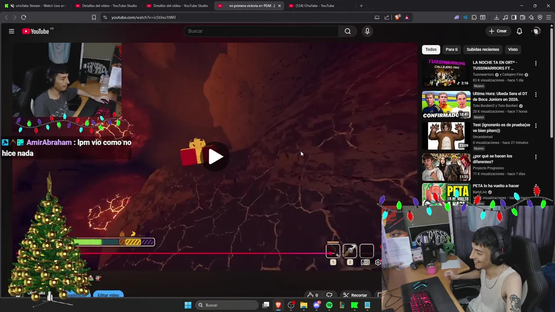Image resolution: width=555 pixels, height=312 pixels.
Task: Like the video with thumbs up
Action: 313,295
